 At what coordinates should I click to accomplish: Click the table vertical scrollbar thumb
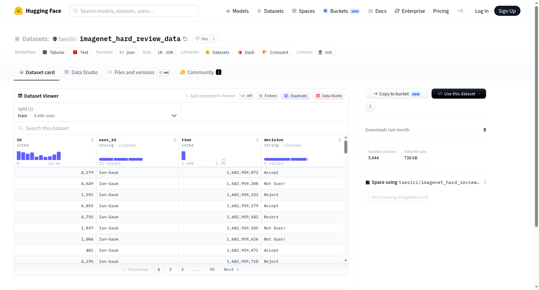click(x=346, y=147)
